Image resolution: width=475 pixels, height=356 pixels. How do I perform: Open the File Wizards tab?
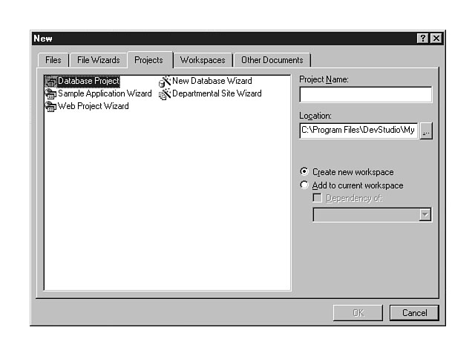tap(98, 60)
